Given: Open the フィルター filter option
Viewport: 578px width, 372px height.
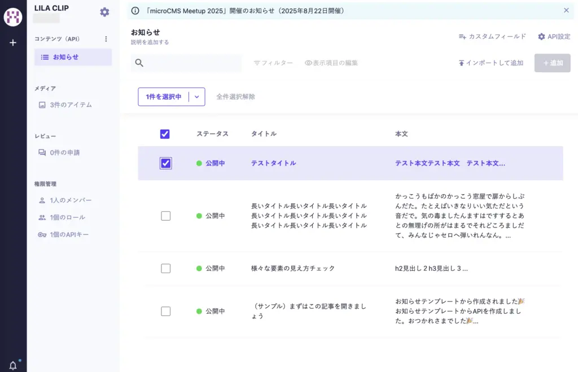Looking at the screenshot, I should (x=273, y=63).
